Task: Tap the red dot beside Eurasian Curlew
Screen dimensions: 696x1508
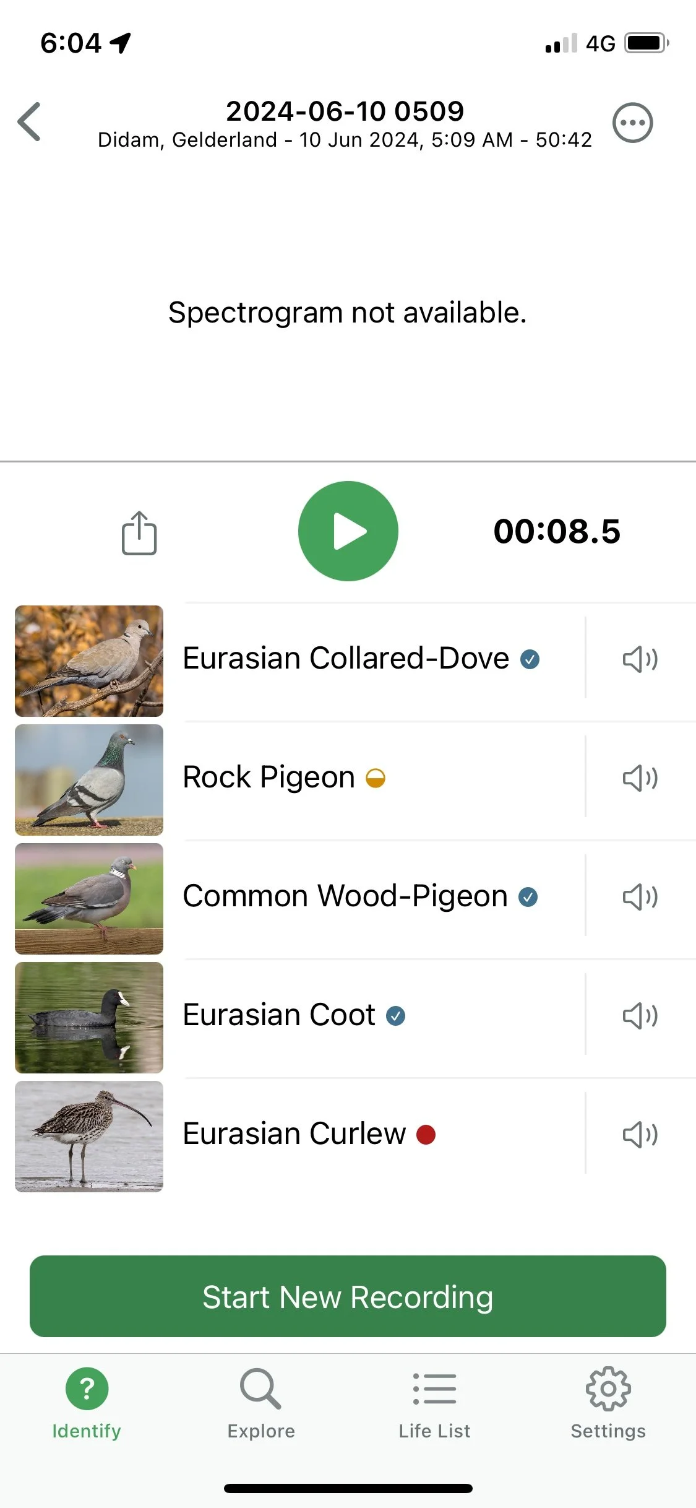Action: [x=426, y=1134]
